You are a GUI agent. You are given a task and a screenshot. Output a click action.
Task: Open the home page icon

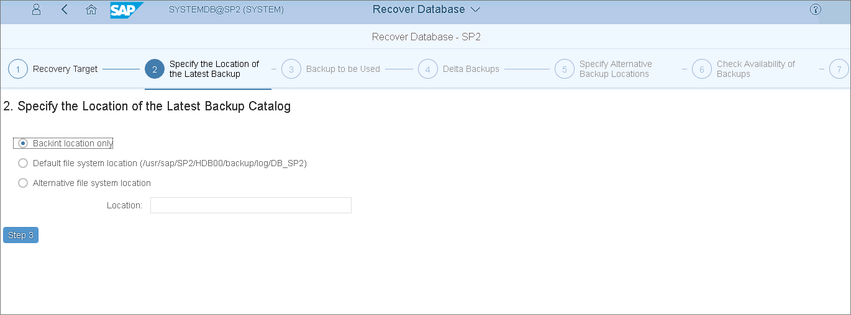pos(91,9)
